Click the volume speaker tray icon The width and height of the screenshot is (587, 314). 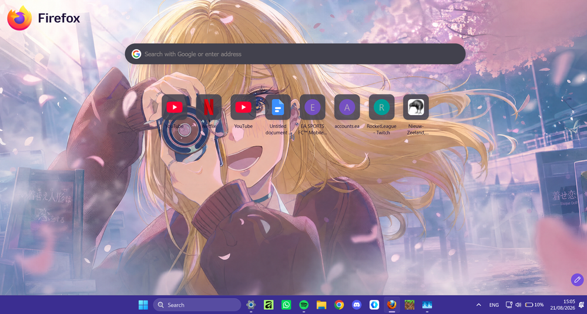[518, 305]
